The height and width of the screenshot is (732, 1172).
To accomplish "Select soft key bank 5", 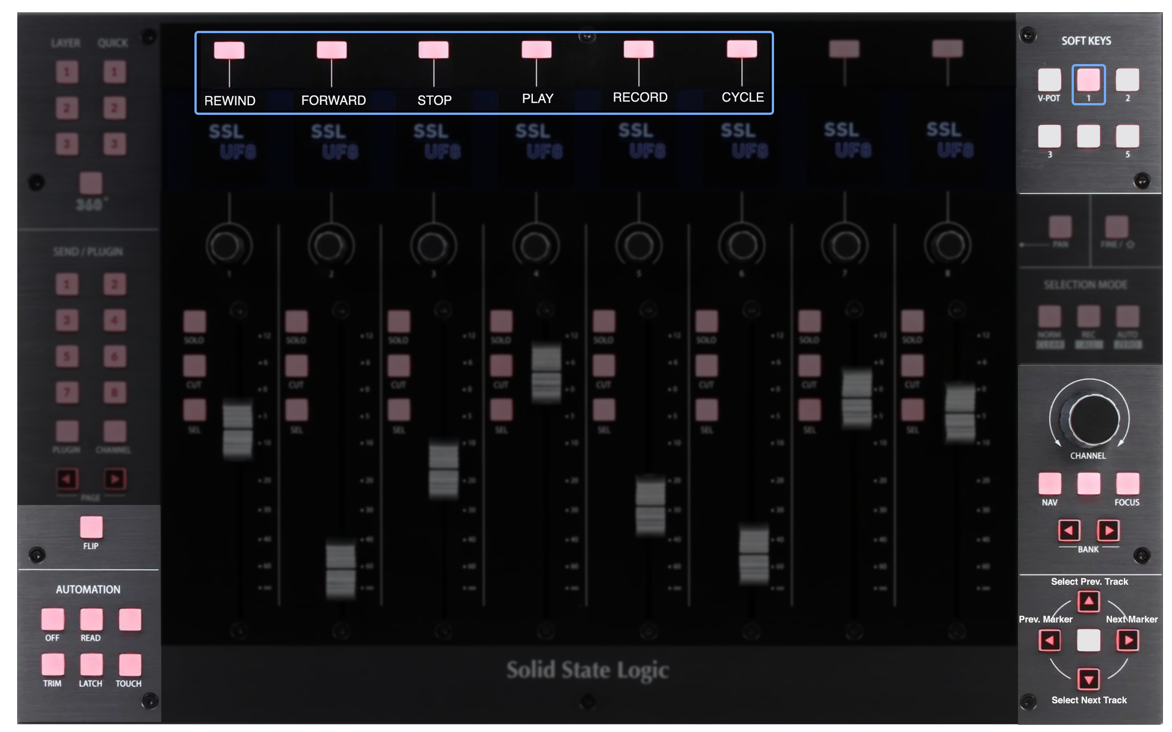I will (1127, 136).
